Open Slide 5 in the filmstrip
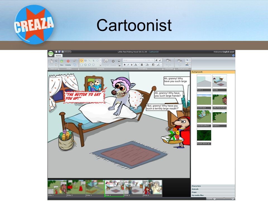The image size is (268, 201). (x=133, y=188)
